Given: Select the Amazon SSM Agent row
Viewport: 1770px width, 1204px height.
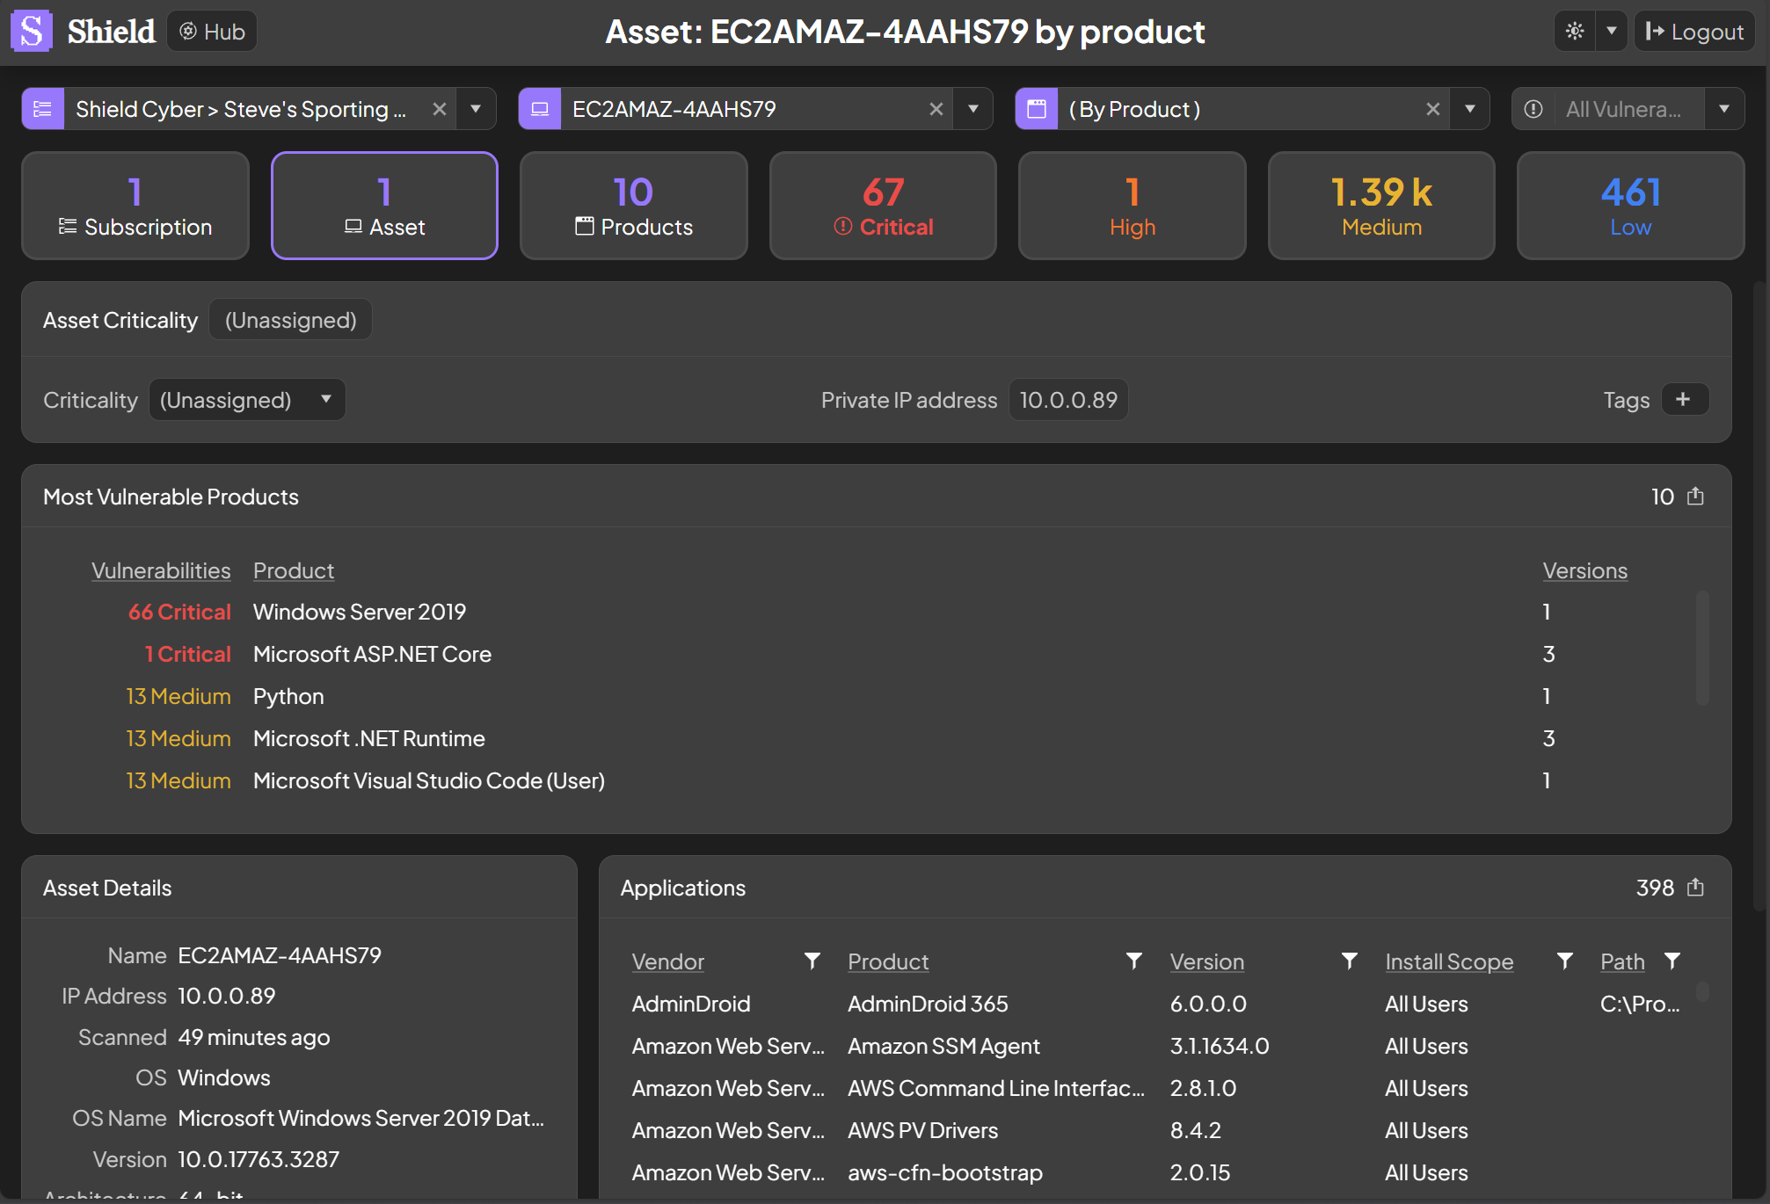Looking at the screenshot, I should (x=1156, y=1046).
